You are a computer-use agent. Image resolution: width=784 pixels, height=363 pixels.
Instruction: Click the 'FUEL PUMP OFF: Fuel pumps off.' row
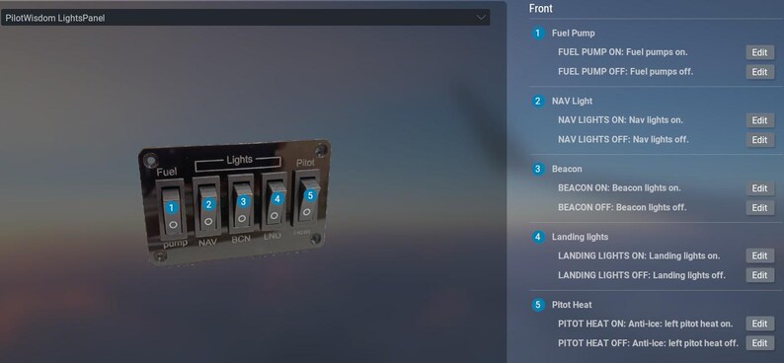click(625, 71)
